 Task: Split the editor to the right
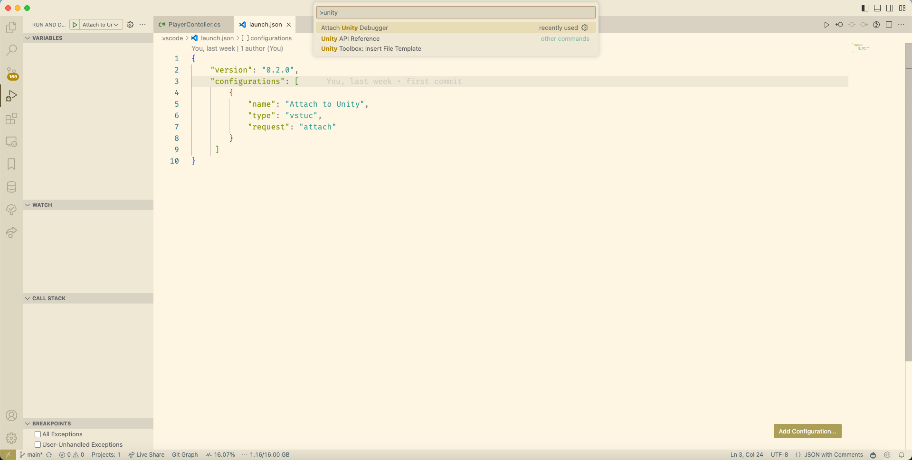point(889,25)
